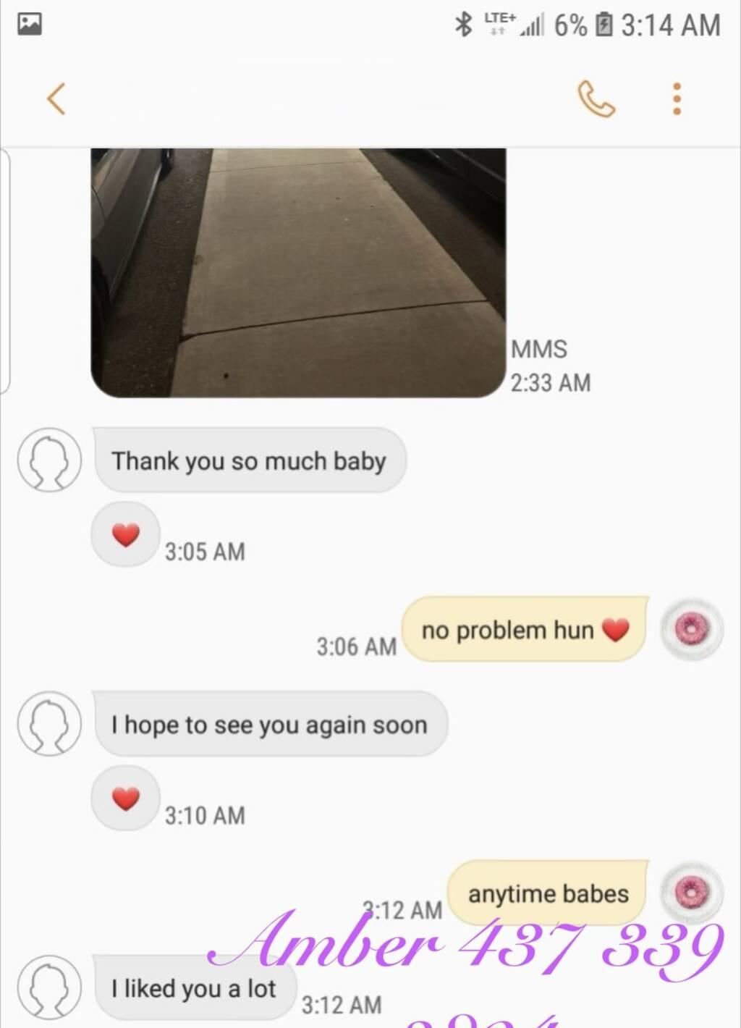Viewport: 741px width, 1028px height.
Task: Tap donut avatar next to "anytime babes"
Action: tap(693, 893)
